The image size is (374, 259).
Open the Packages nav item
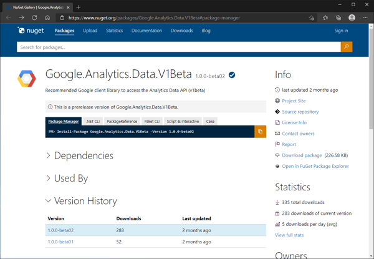(x=64, y=31)
